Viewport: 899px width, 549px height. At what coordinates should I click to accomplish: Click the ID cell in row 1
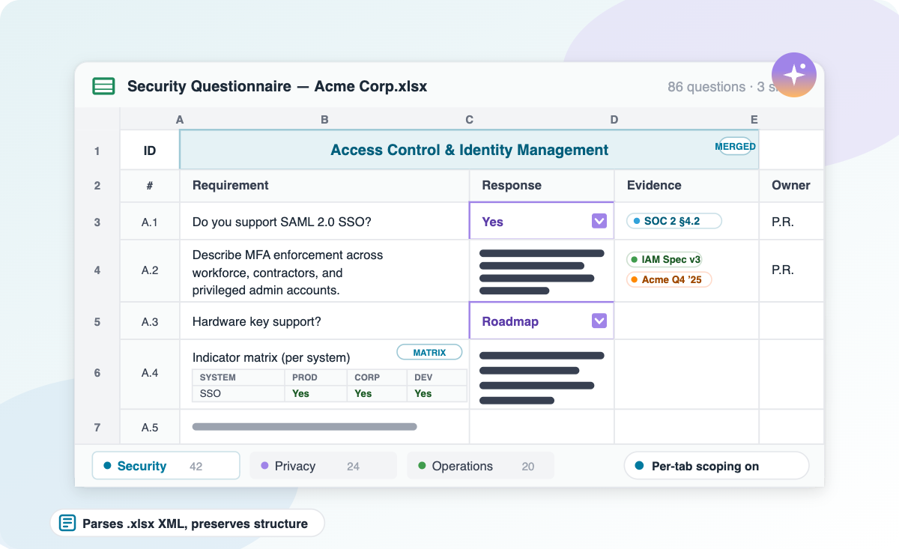click(150, 150)
